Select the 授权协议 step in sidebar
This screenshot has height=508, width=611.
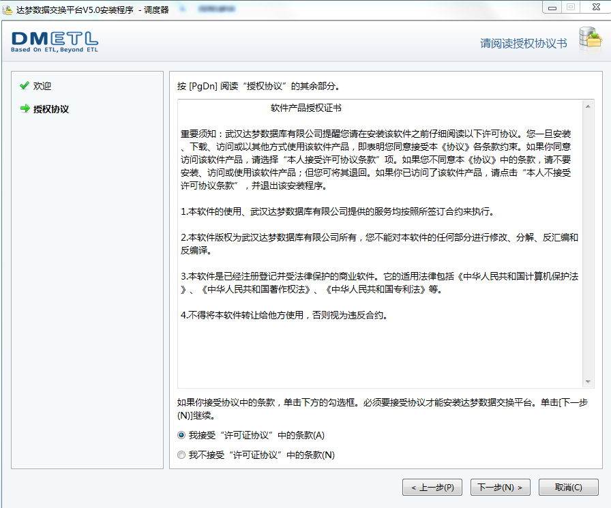tap(51, 109)
